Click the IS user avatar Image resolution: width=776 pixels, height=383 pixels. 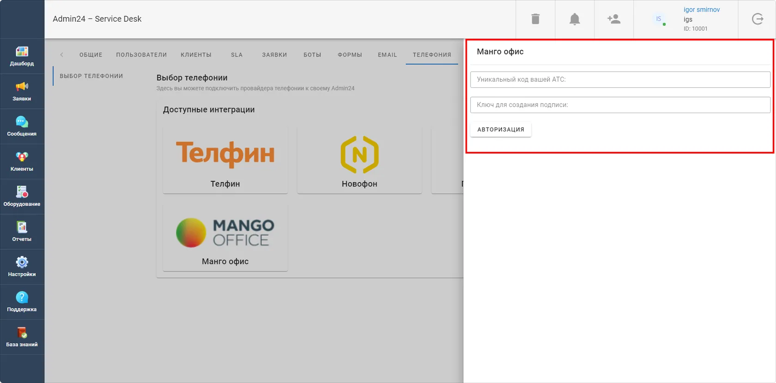[659, 19]
